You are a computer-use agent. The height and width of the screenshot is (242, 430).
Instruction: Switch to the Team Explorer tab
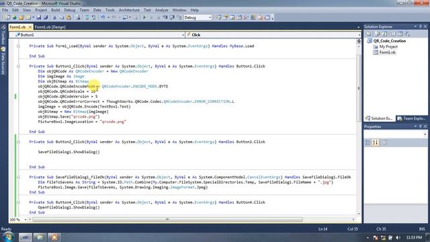click(412, 118)
